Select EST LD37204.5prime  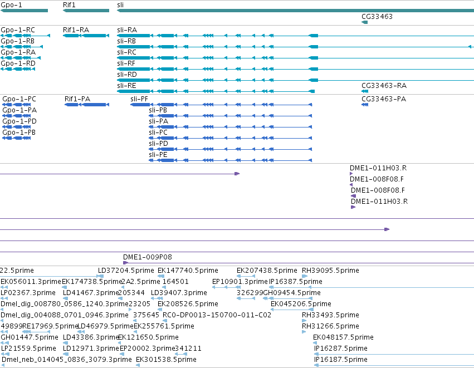tap(126, 271)
